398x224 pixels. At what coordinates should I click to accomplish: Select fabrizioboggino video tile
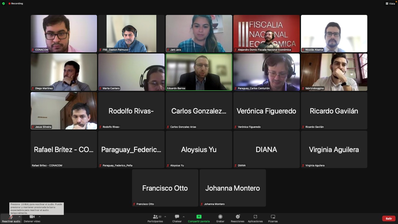(334, 72)
